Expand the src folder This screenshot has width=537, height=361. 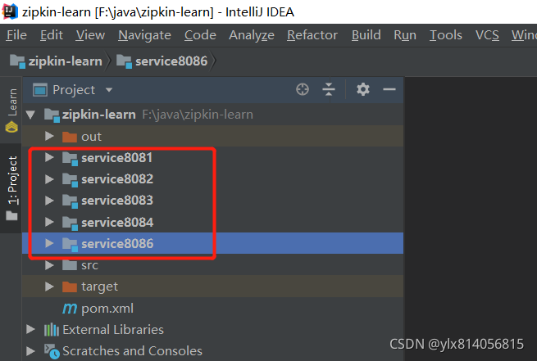(49, 265)
